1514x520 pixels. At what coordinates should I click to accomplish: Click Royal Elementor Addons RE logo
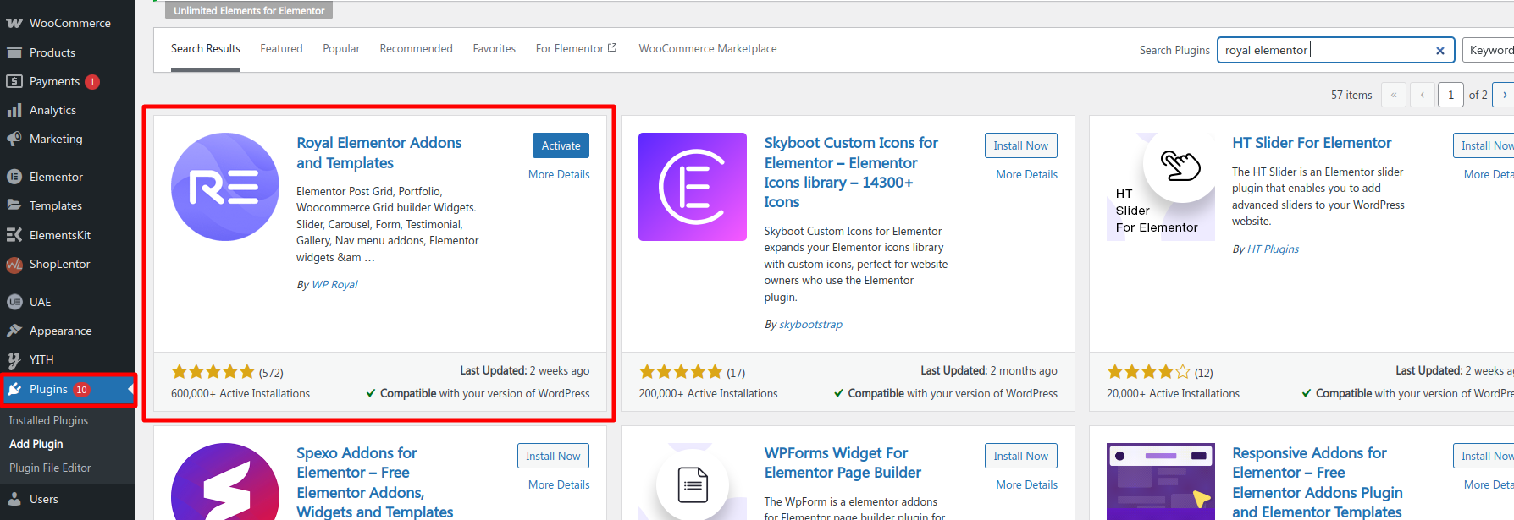click(x=225, y=187)
